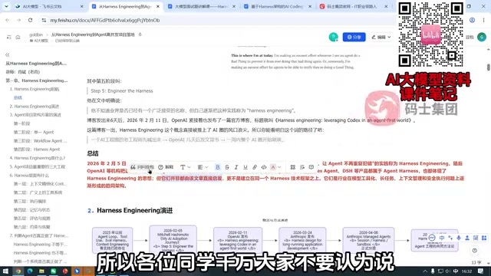Open the Windows notification center icon
Screen dimensions: 491x276
tap(481, 271)
